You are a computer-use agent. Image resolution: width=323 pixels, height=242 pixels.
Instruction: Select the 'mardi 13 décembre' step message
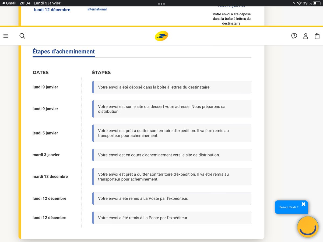click(172, 177)
